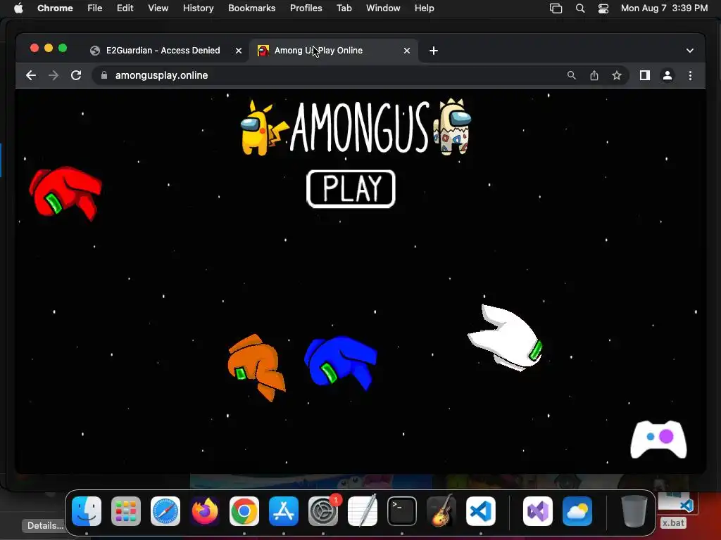
Task: Toggle the Chrome side panel
Action: [645, 75]
